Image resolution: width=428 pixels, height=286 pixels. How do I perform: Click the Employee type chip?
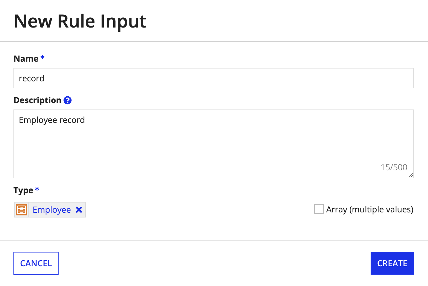tap(50, 210)
